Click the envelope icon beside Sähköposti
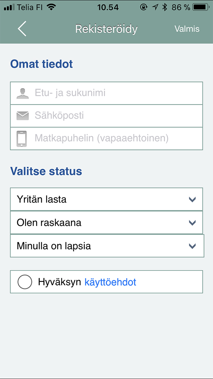 [23, 116]
